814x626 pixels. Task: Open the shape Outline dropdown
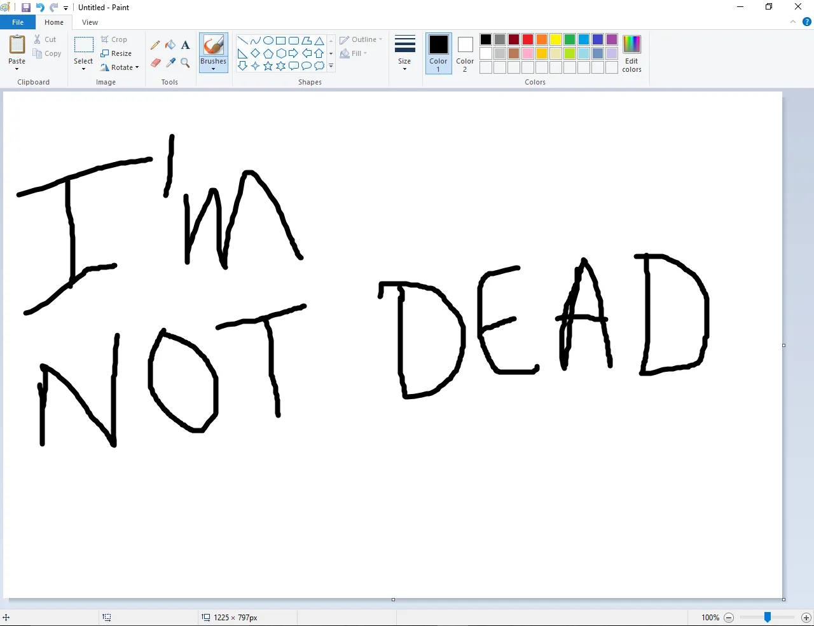pyautogui.click(x=361, y=39)
